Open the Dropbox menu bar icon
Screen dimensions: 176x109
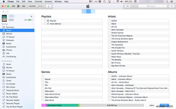click(100, 2)
